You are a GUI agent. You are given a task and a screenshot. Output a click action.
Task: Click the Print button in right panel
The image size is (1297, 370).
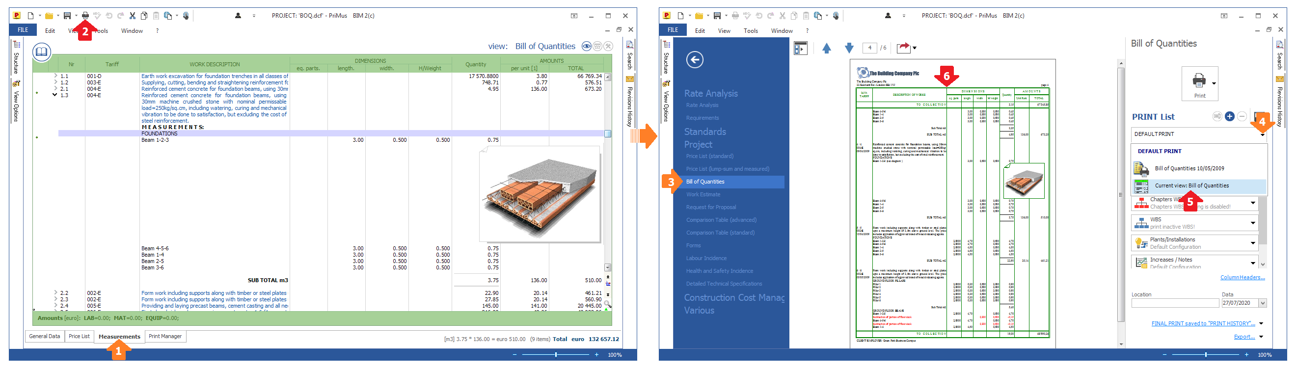pos(1199,83)
